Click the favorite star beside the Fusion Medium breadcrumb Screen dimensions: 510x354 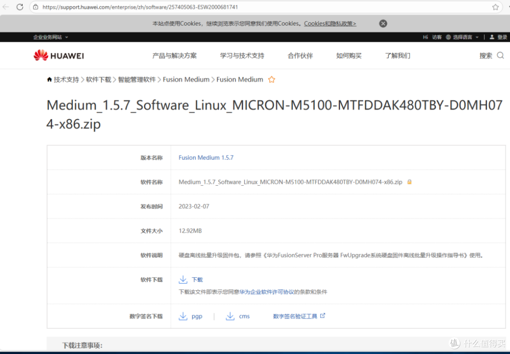(x=272, y=79)
